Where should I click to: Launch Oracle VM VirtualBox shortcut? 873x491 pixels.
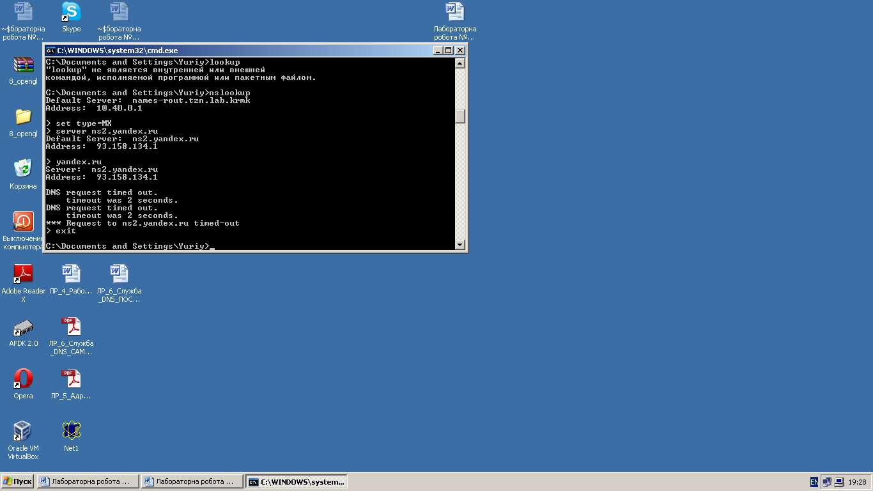point(23,431)
